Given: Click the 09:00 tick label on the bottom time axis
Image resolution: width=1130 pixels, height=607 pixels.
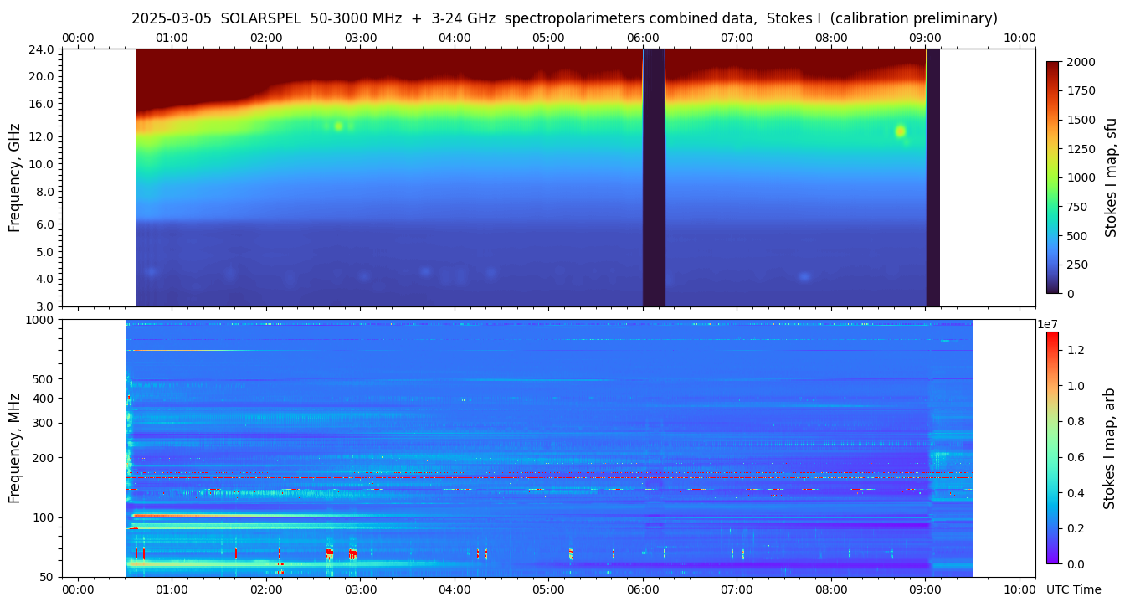Looking at the screenshot, I should tap(925, 589).
